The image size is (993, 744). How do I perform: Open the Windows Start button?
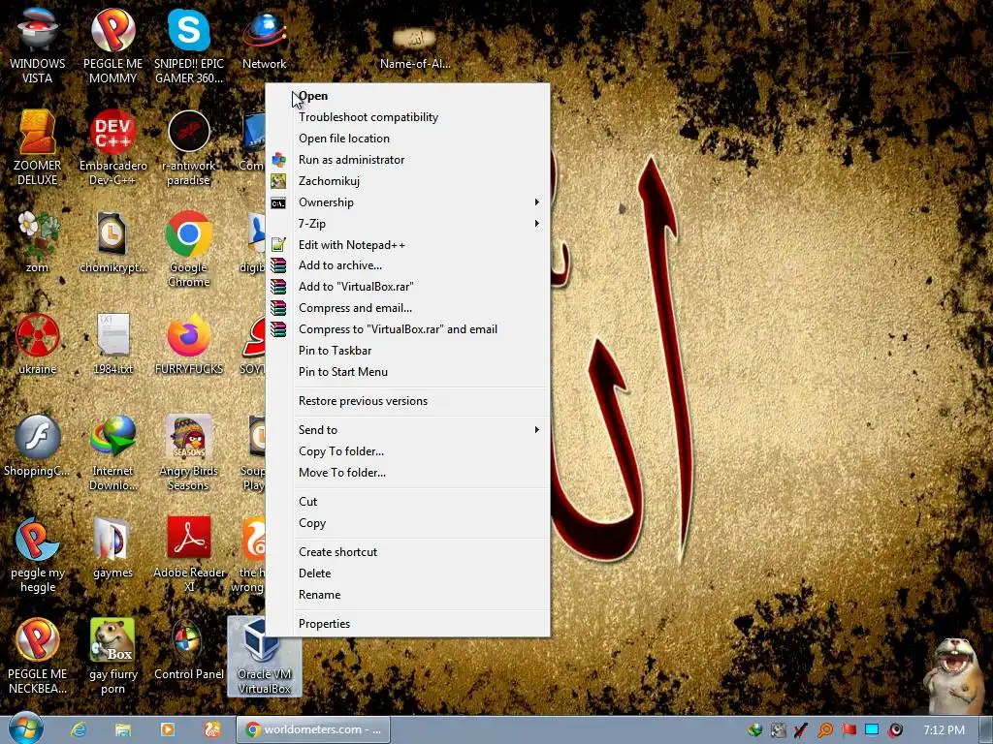pyautogui.click(x=26, y=728)
